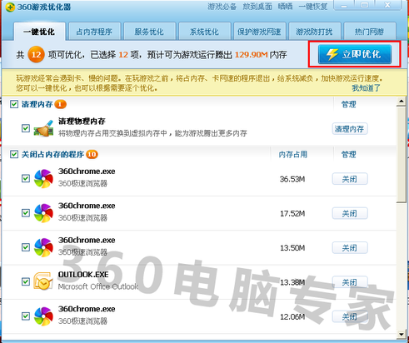Toggle the 关闭占内存的程序 group checkbox
409x343 pixels.
[x=14, y=154]
